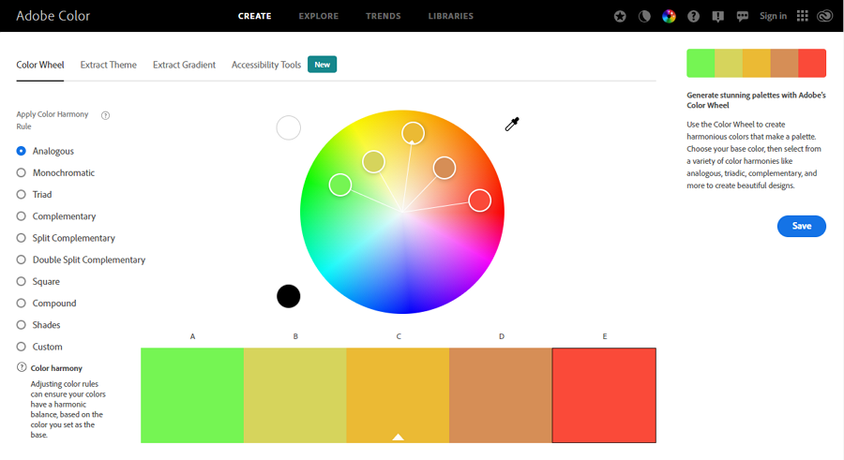Screen dimensions: 844x460
Task: Click the palette preview strip above the description
Action: pyautogui.click(x=756, y=63)
